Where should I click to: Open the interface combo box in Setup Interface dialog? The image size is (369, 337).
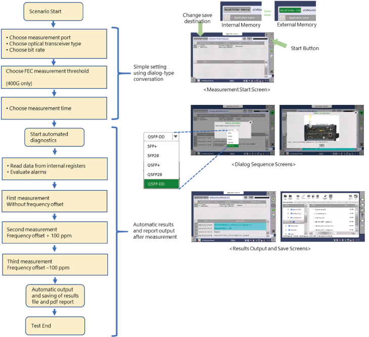point(233,130)
